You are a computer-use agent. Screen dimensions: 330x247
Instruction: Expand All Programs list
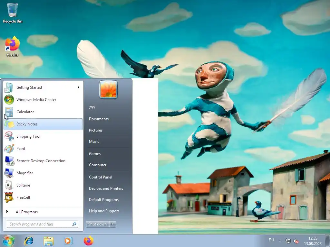(43, 212)
